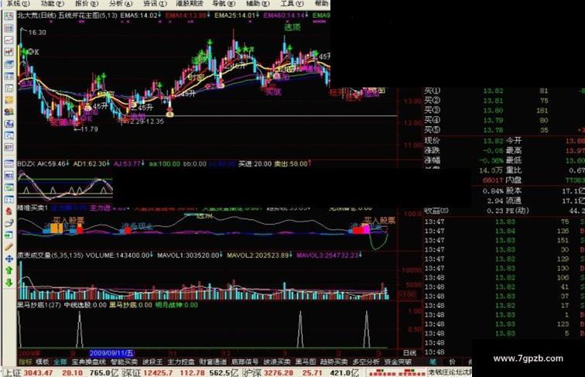Image resolution: width=585 pixels, height=377 pixels.
Task: Open the 波浪买卖 indicator tab
Action: [x=277, y=362]
